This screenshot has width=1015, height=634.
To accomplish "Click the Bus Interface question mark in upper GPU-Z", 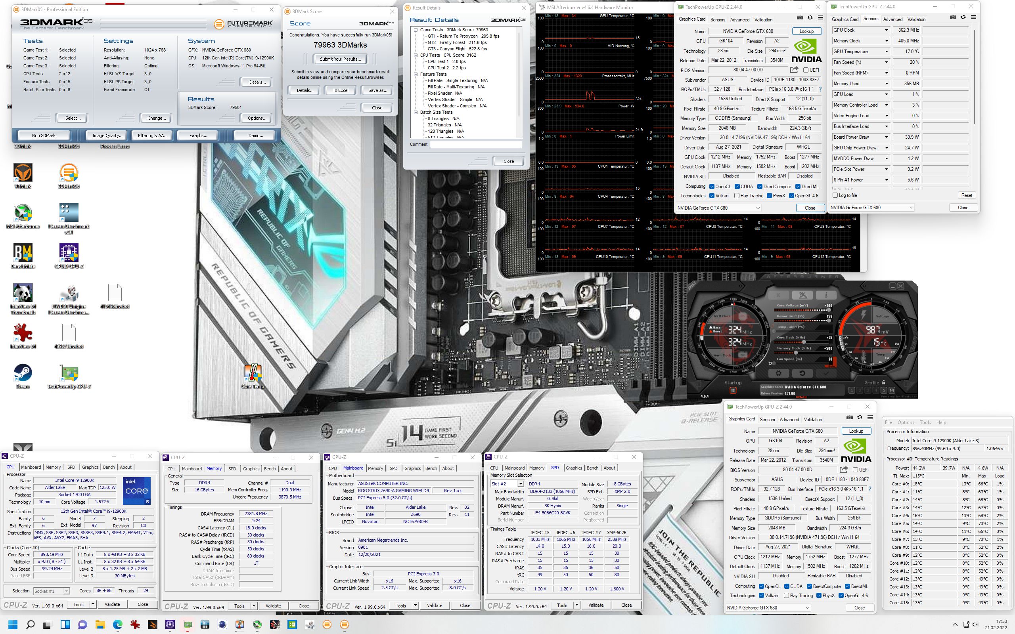I will coord(820,89).
